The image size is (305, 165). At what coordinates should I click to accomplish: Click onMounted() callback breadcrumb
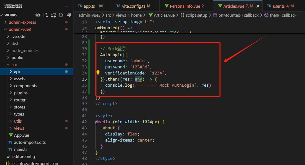[238, 15]
